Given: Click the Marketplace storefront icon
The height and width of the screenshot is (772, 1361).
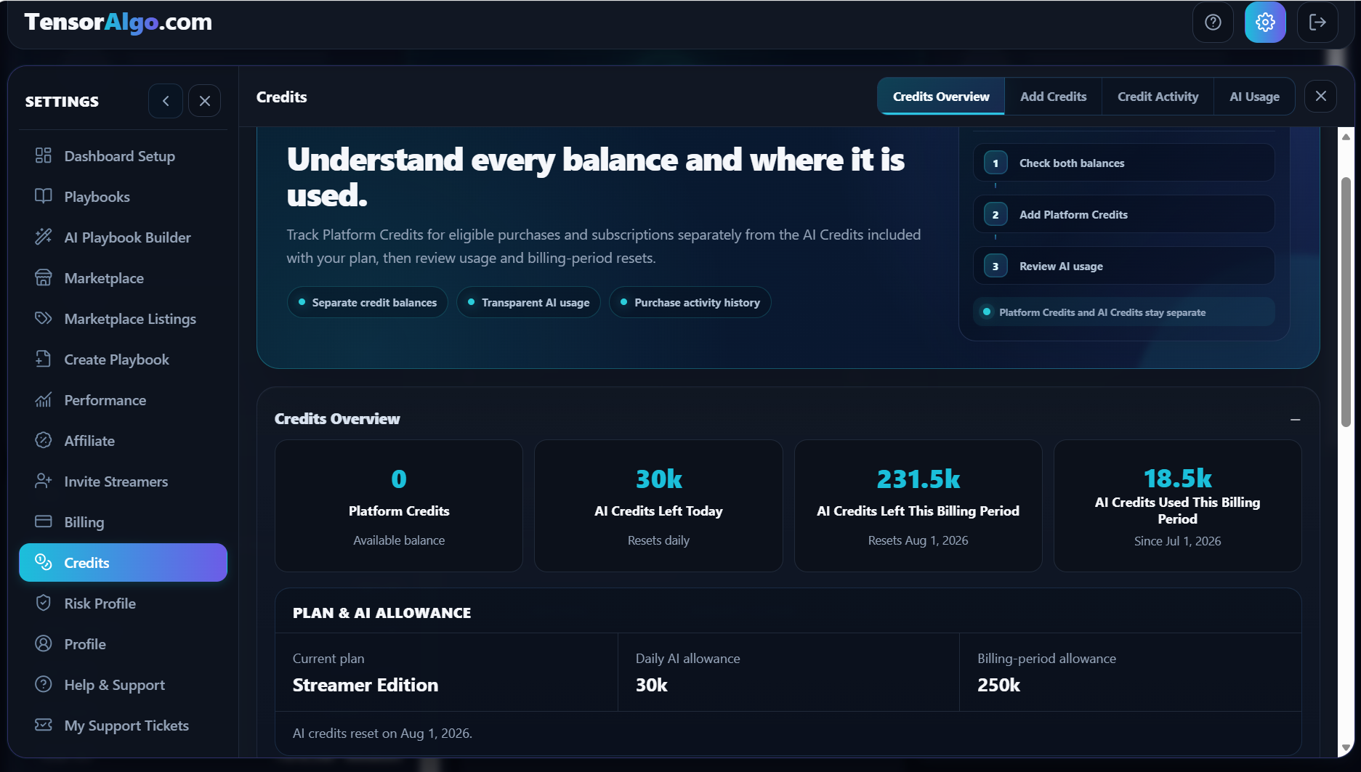Looking at the screenshot, I should (x=44, y=277).
